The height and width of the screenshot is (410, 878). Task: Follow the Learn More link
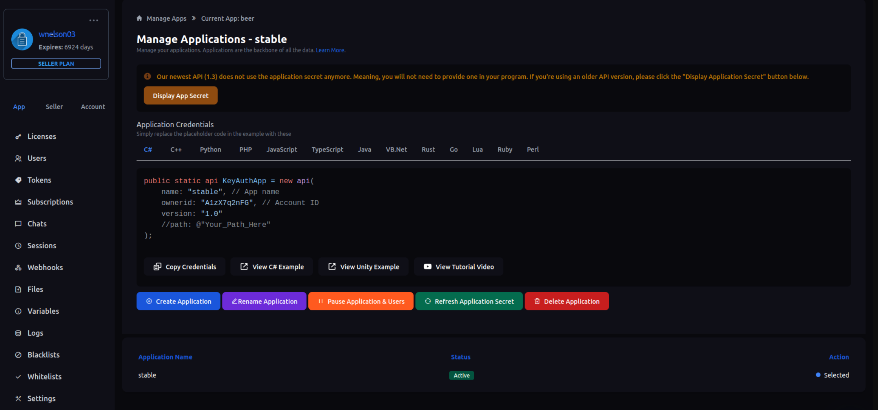click(330, 50)
